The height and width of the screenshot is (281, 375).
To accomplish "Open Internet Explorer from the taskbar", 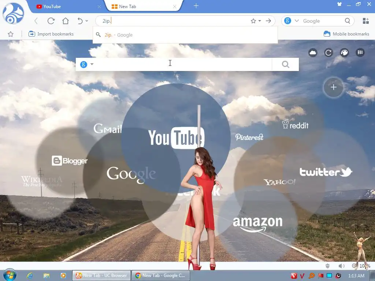I will (x=30, y=276).
